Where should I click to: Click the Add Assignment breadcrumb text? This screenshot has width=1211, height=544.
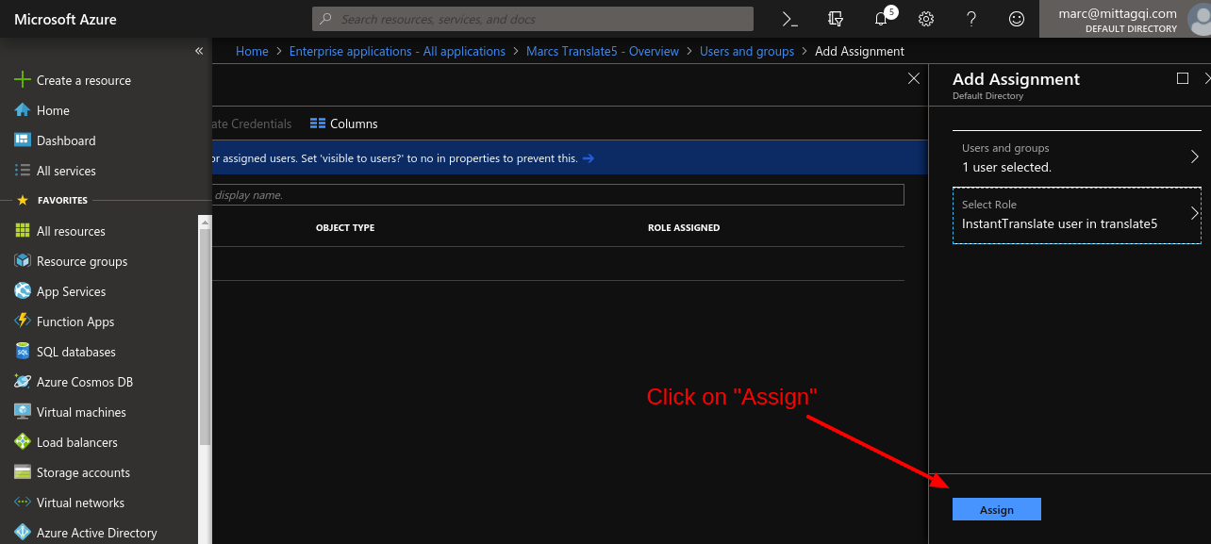pos(859,51)
